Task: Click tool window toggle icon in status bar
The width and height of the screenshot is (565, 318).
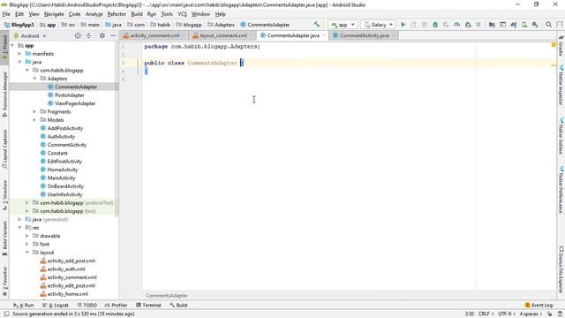Action: pos(6,314)
